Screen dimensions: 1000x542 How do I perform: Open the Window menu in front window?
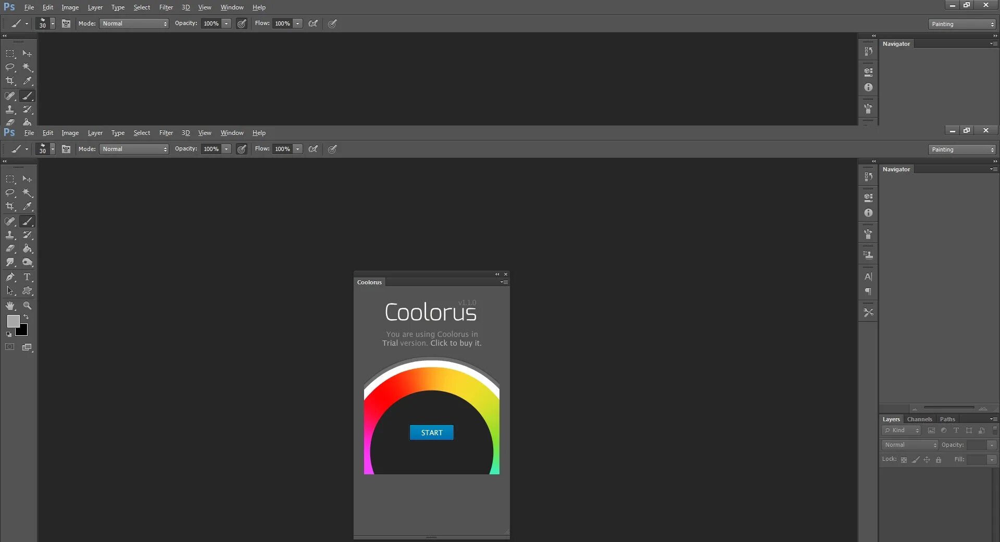[232, 133]
